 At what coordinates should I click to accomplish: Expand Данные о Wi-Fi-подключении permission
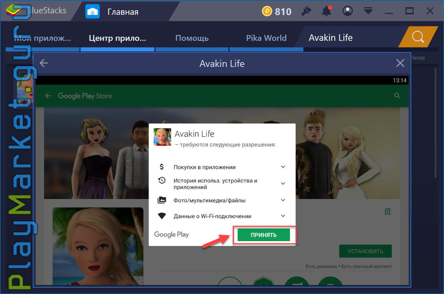click(283, 216)
